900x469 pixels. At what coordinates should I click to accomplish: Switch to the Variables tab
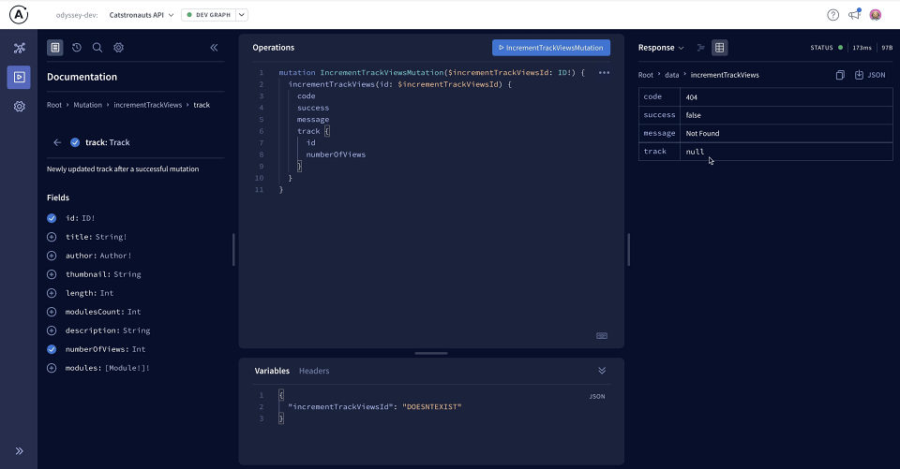point(272,371)
